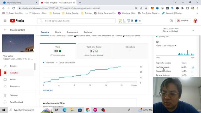Image resolution: width=201 pixels, height=113 pixels.
Task: Open the Chrome three-dot menu
Action: (198, 8)
